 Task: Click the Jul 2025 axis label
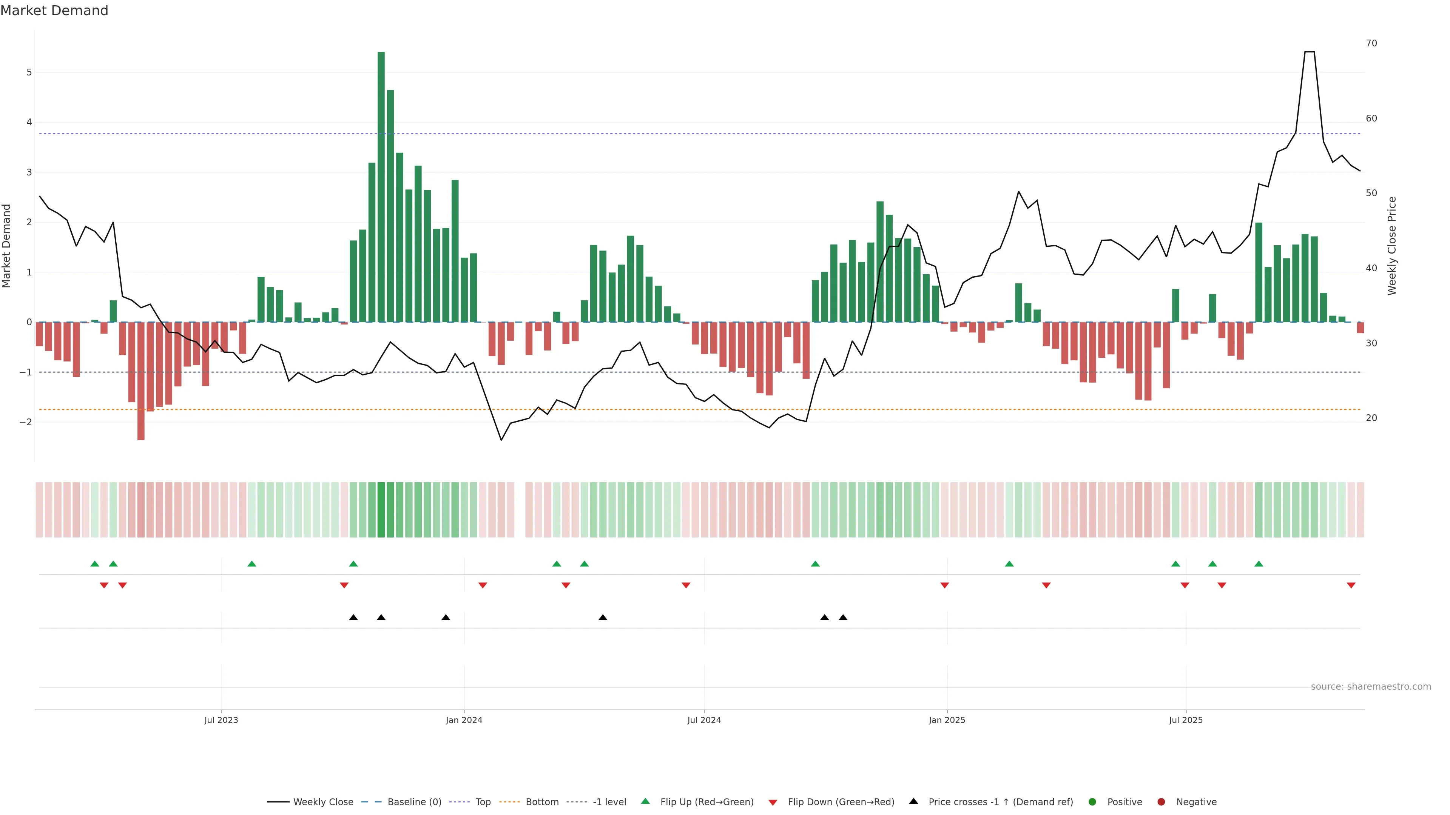tap(1185, 720)
